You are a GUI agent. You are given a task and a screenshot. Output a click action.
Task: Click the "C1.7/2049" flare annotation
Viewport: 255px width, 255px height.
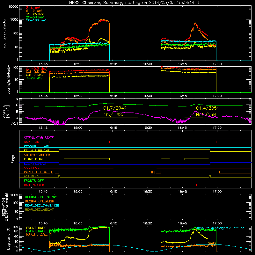pos(115,108)
